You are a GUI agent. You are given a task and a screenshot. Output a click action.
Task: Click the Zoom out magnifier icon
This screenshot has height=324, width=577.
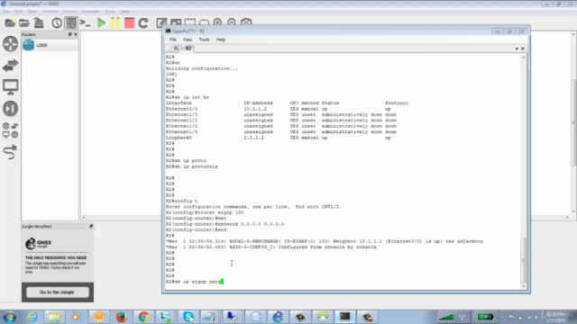pos(232,22)
